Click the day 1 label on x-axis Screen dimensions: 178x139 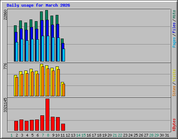click(x=11, y=135)
